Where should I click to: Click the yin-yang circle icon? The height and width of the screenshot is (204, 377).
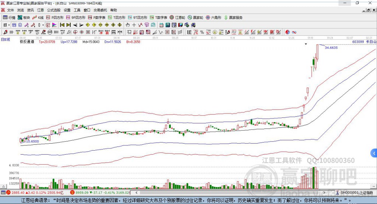[x=288, y=32]
